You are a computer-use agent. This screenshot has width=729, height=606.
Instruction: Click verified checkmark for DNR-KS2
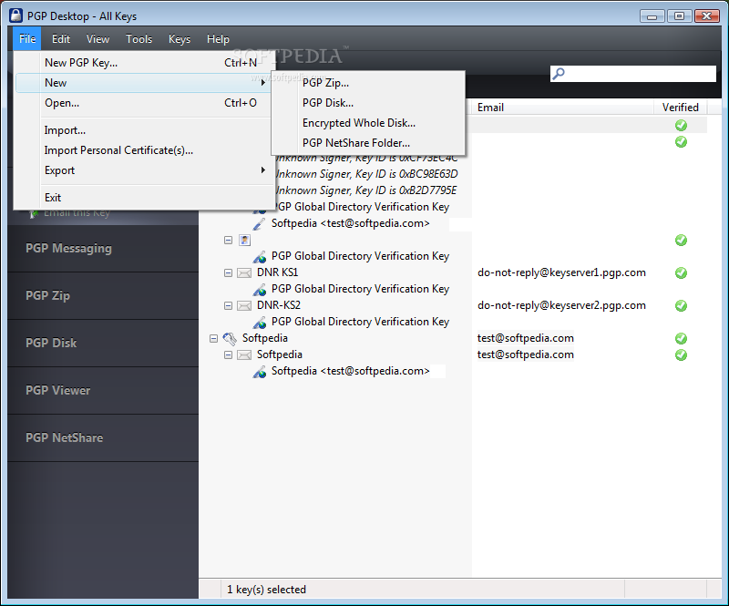tap(681, 305)
